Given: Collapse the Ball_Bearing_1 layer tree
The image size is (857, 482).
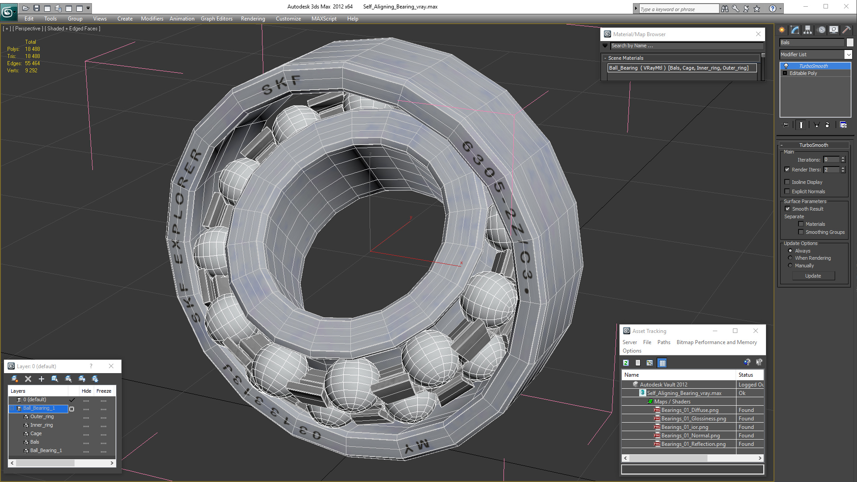Looking at the screenshot, I should point(12,408).
